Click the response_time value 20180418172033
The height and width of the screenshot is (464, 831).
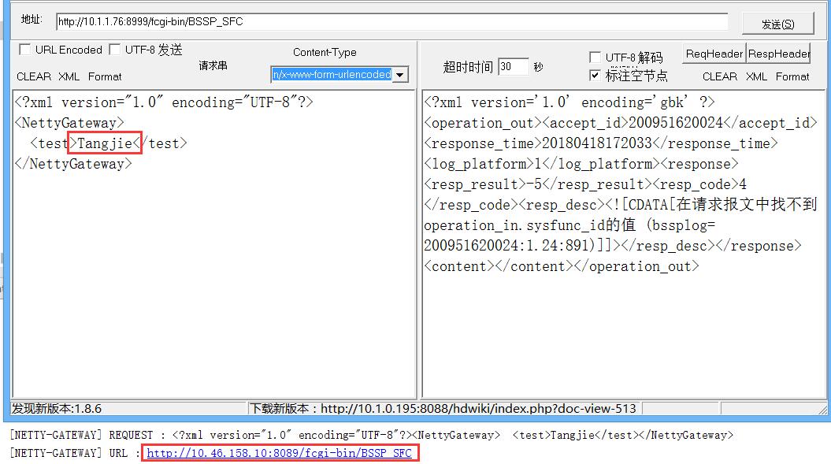tap(597, 143)
